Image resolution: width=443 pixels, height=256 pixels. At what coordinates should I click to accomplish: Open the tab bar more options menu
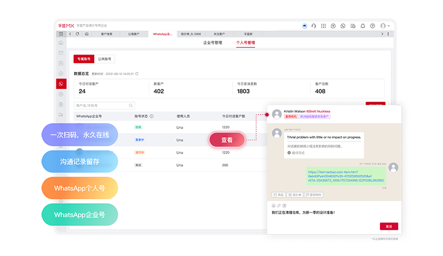[x=388, y=34]
